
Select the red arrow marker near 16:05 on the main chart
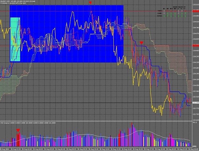click(x=141, y=43)
